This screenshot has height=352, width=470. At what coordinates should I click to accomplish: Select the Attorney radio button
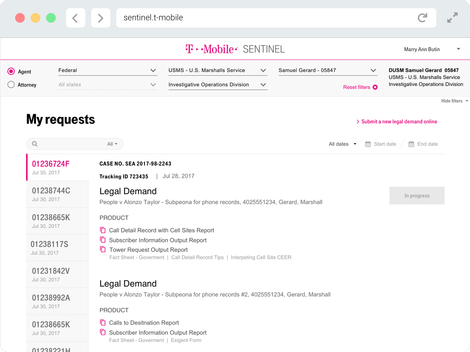tap(11, 85)
